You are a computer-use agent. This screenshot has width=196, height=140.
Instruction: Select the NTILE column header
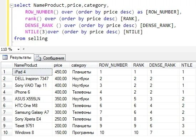click(x=187, y=65)
